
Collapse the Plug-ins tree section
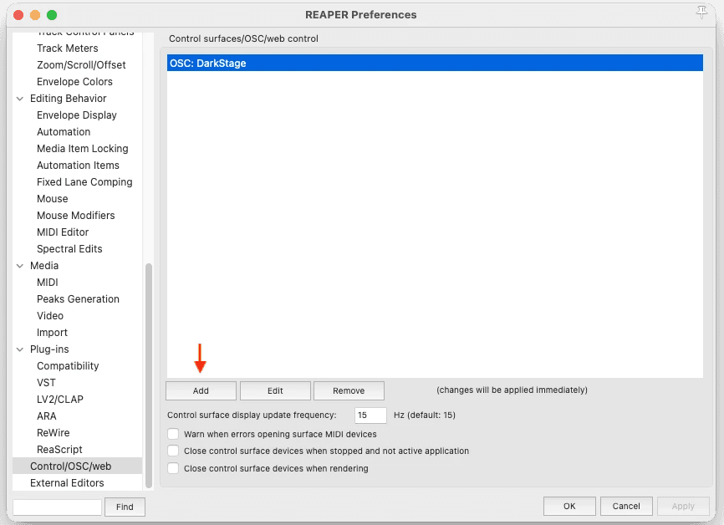pos(20,349)
